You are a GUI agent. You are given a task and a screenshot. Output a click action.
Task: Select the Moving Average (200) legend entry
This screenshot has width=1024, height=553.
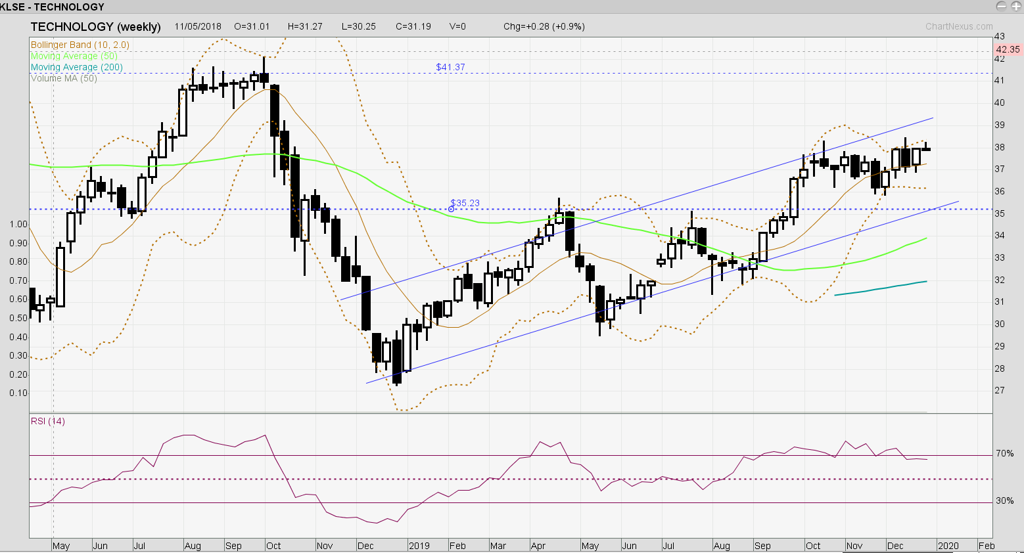pyautogui.click(x=76, y=67)
